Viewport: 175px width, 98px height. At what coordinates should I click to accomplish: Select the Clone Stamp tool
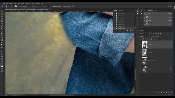(2, 33)
